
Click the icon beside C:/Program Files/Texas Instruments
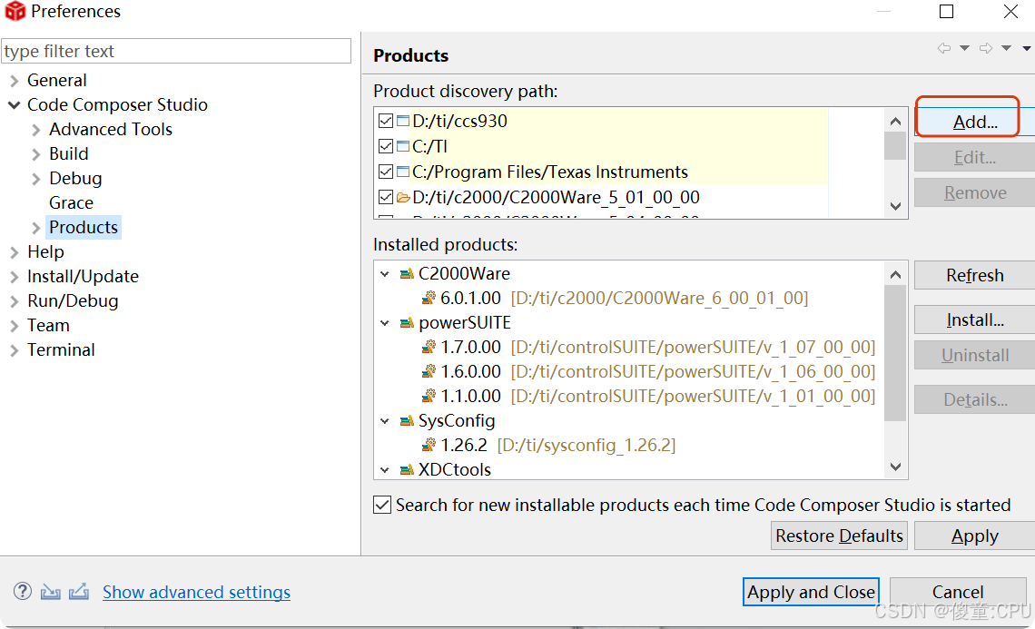[403, 172]
